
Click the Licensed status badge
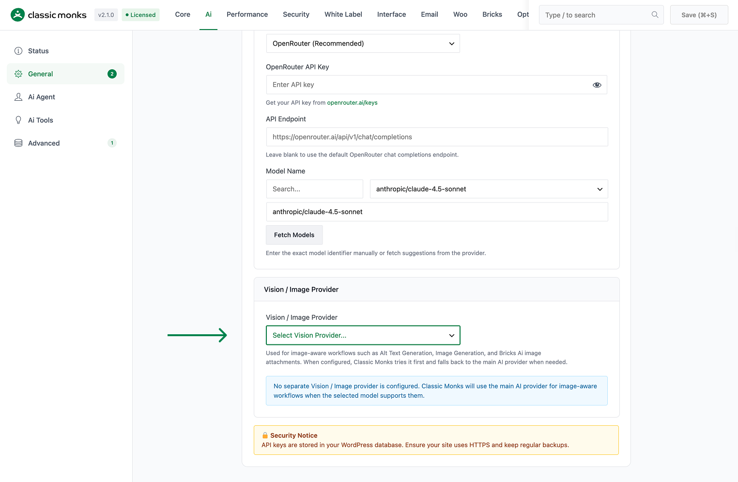140,15
